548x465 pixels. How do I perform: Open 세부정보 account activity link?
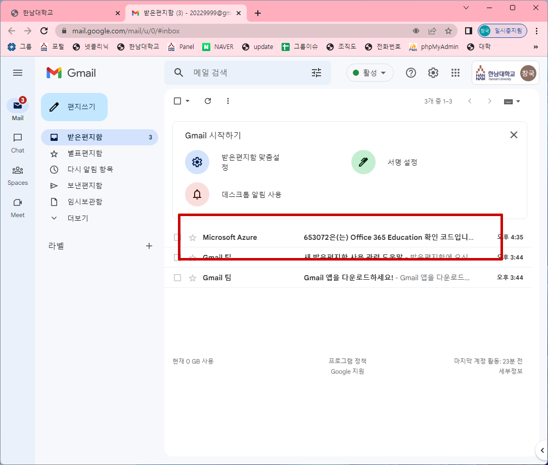click(x=511, y=371)
